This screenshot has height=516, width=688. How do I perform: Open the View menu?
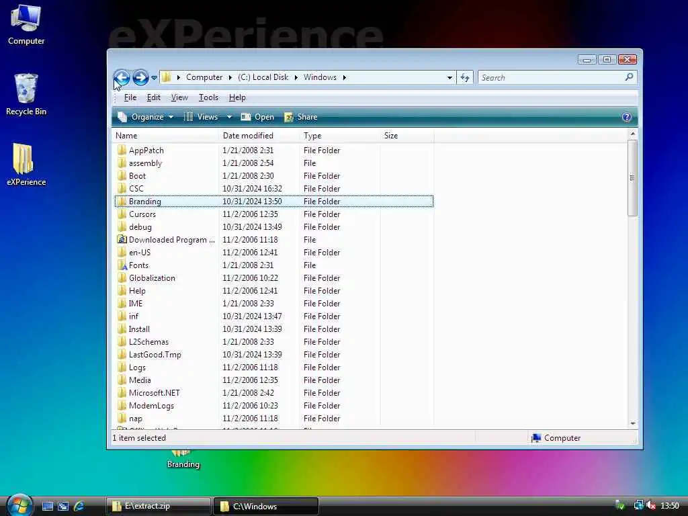[179, 97]
